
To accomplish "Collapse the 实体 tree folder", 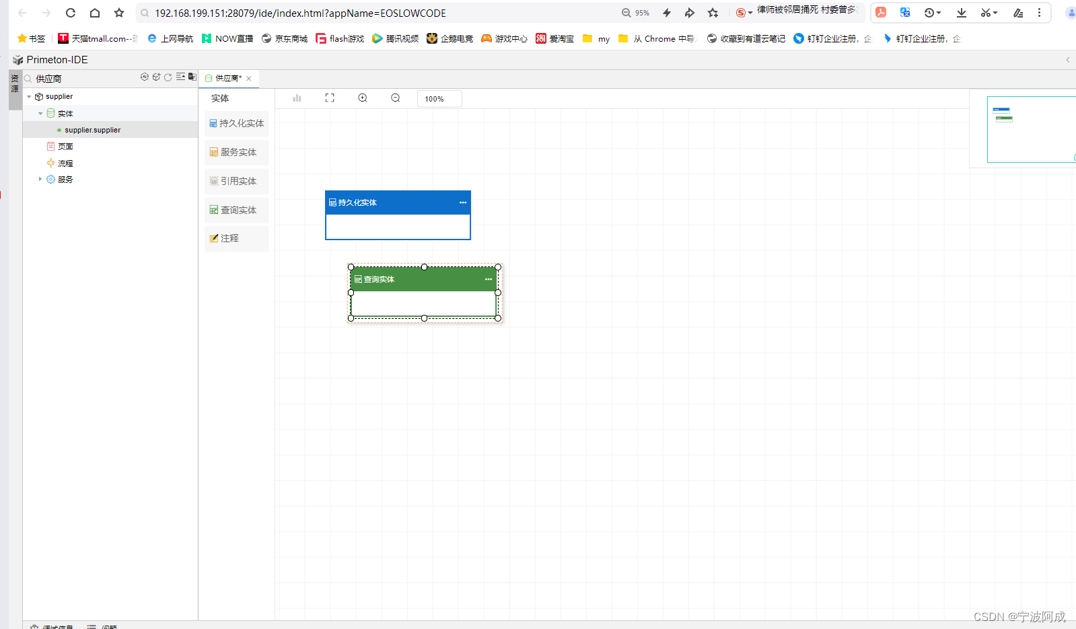I will coord(40,114).
